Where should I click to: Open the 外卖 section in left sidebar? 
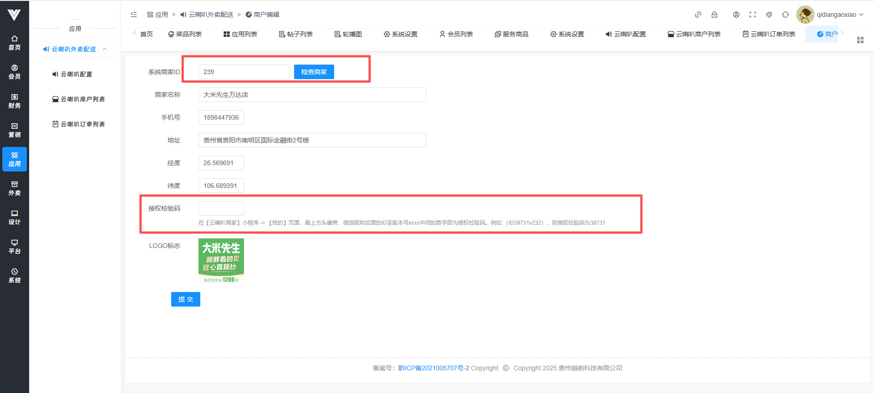(x=15, y=188)
